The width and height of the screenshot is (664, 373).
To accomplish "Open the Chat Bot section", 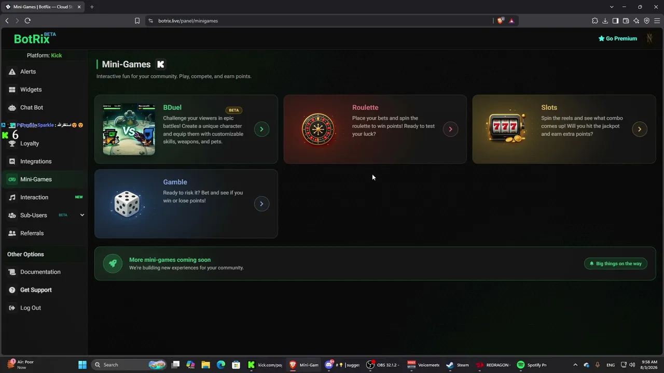I will 45,107.
